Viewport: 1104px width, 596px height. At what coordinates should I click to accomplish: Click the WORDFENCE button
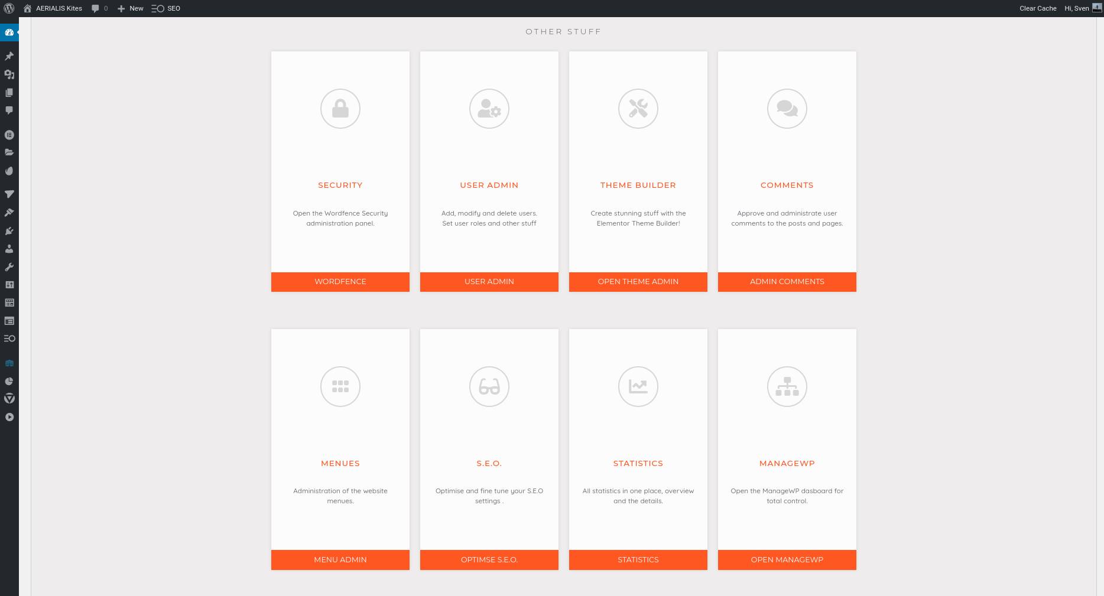coord(340,282)
